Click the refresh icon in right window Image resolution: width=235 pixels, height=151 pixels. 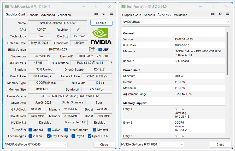coord(220,14)
